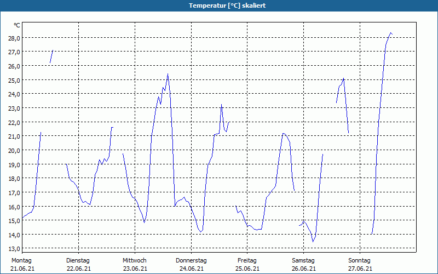Click the Donnerstag day label
Image resolution: width=438 pixels, height=274 pixels.
191,261
